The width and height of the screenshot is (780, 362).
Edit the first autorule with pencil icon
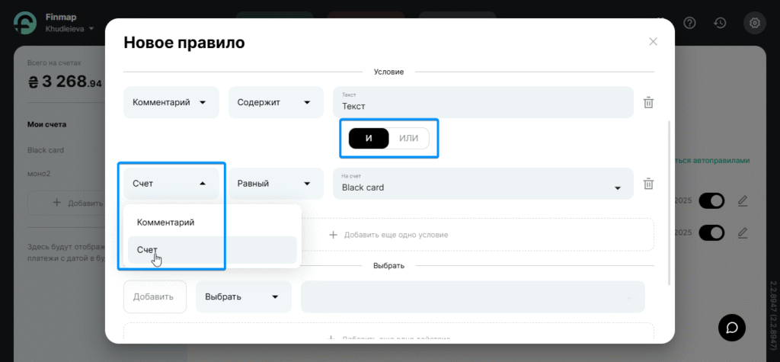point(743,201)
